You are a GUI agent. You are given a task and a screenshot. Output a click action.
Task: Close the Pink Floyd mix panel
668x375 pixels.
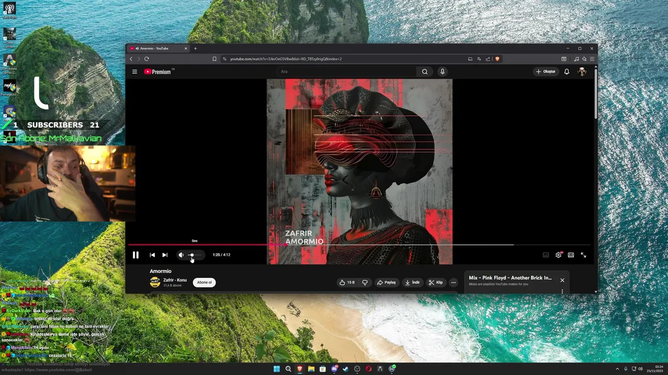pyautogui.click(x=562, y=280)
